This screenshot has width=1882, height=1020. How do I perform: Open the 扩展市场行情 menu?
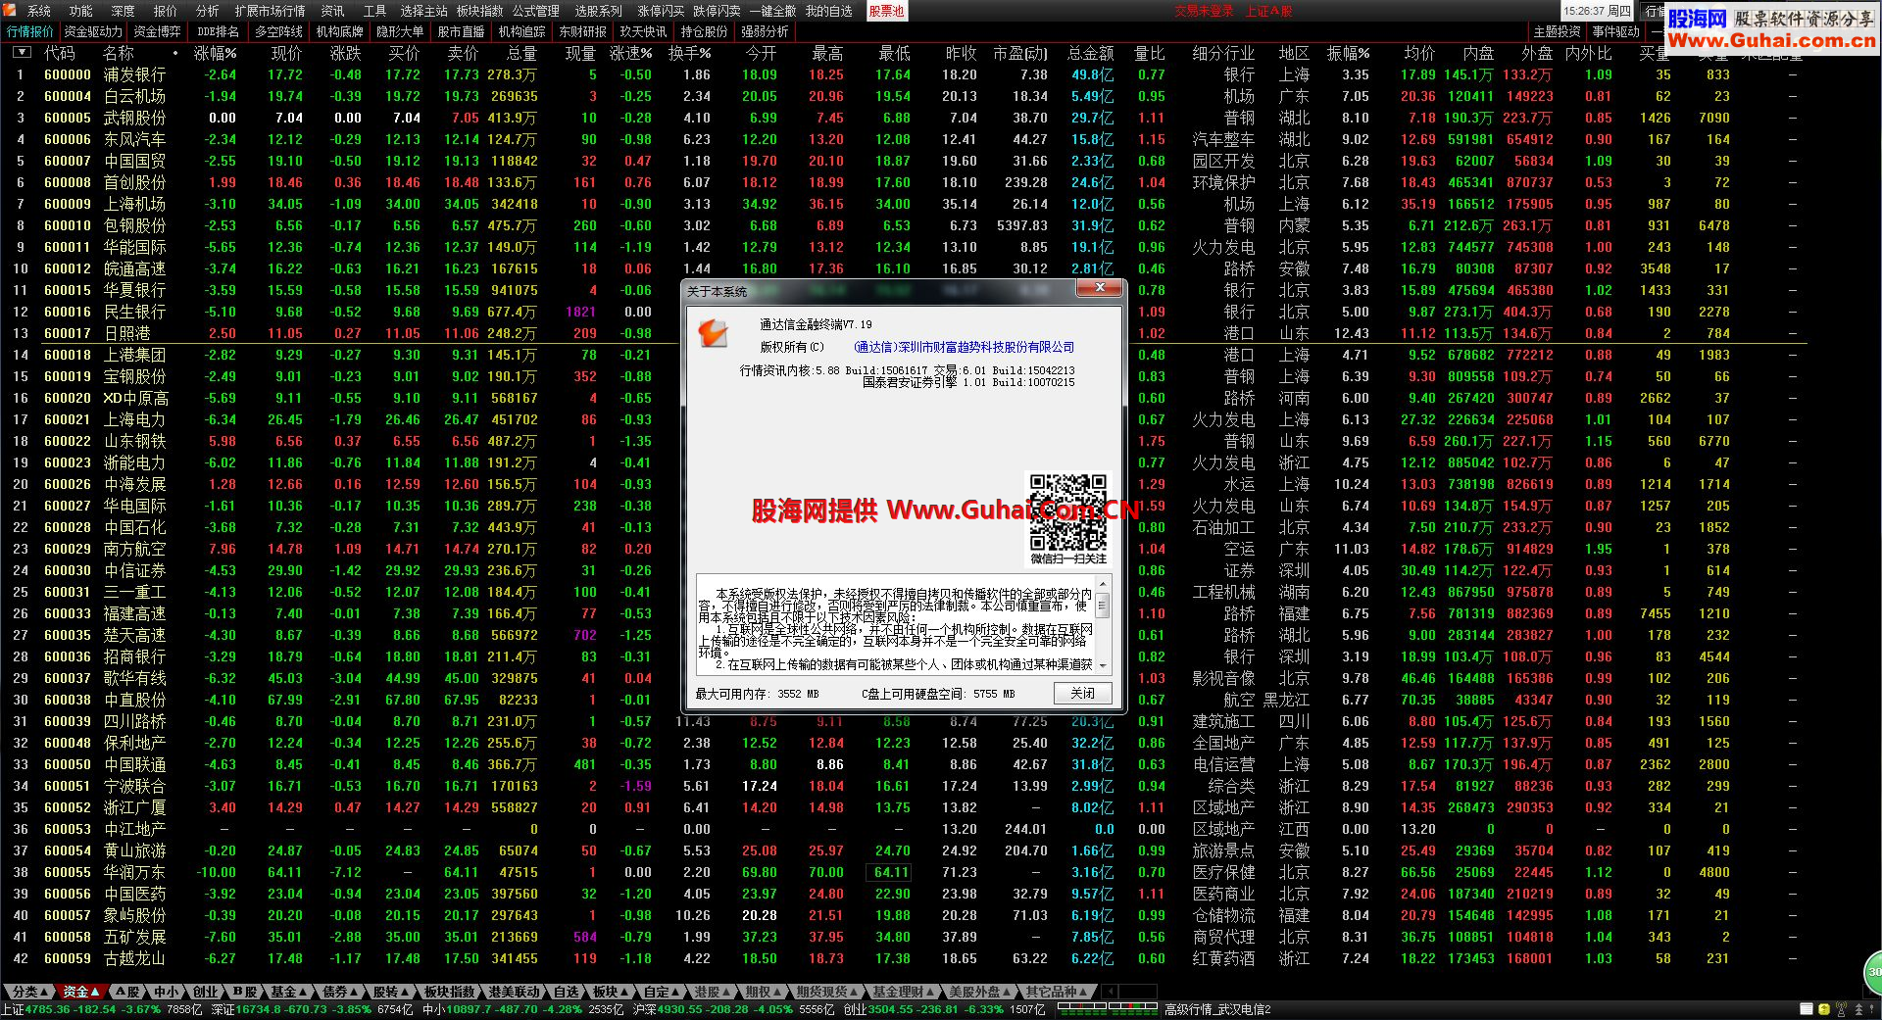pos(270,11)
